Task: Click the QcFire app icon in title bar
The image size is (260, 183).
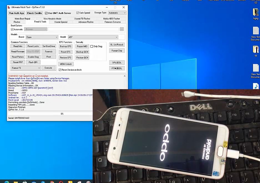Action: [x=9, y=7]
